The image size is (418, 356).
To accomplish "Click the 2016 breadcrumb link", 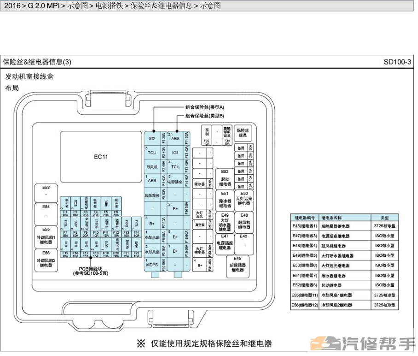I will click(12, 6).
